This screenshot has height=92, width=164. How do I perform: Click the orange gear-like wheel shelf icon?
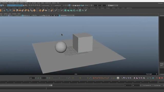(40, 10)
